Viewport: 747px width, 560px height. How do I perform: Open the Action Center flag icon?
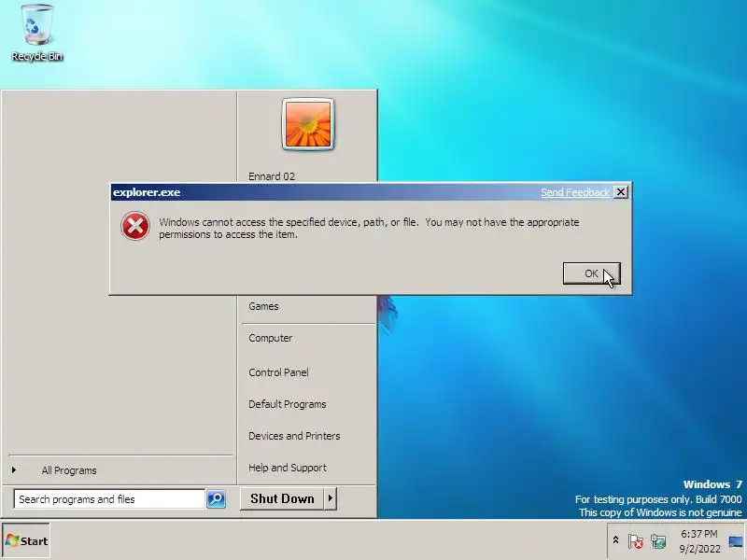point(636,541)
